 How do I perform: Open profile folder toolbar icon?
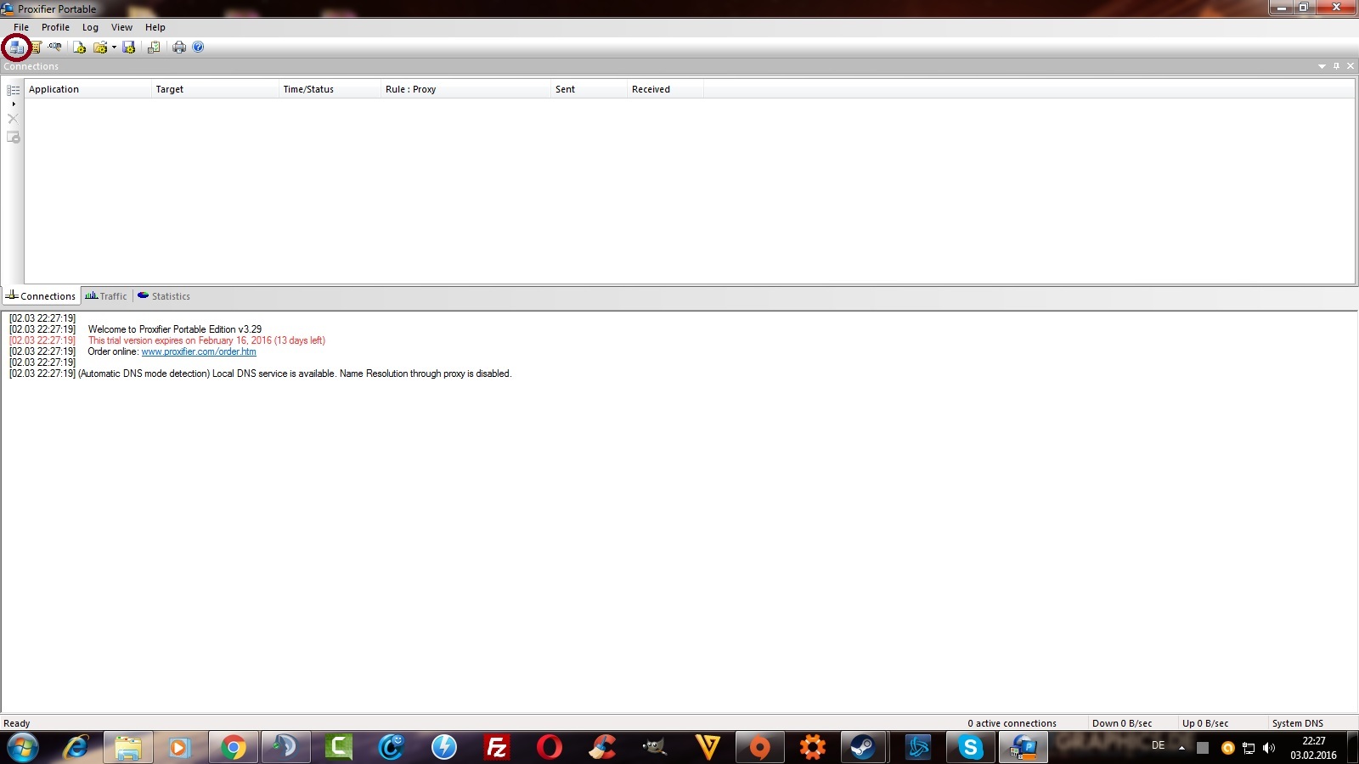[x=100, y=48]
